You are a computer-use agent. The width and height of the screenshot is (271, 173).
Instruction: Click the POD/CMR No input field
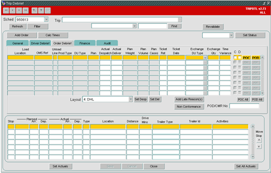click(244, 106)
